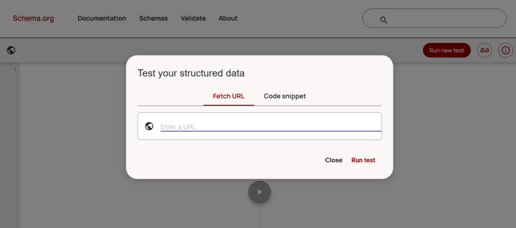
Task: Close the structured data dialog
Action: tap(334, 161)
